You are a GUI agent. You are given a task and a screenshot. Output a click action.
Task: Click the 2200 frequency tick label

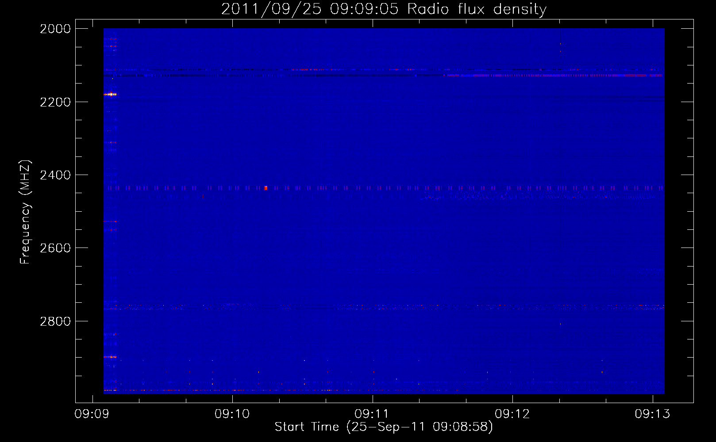(x=55, y=102)
